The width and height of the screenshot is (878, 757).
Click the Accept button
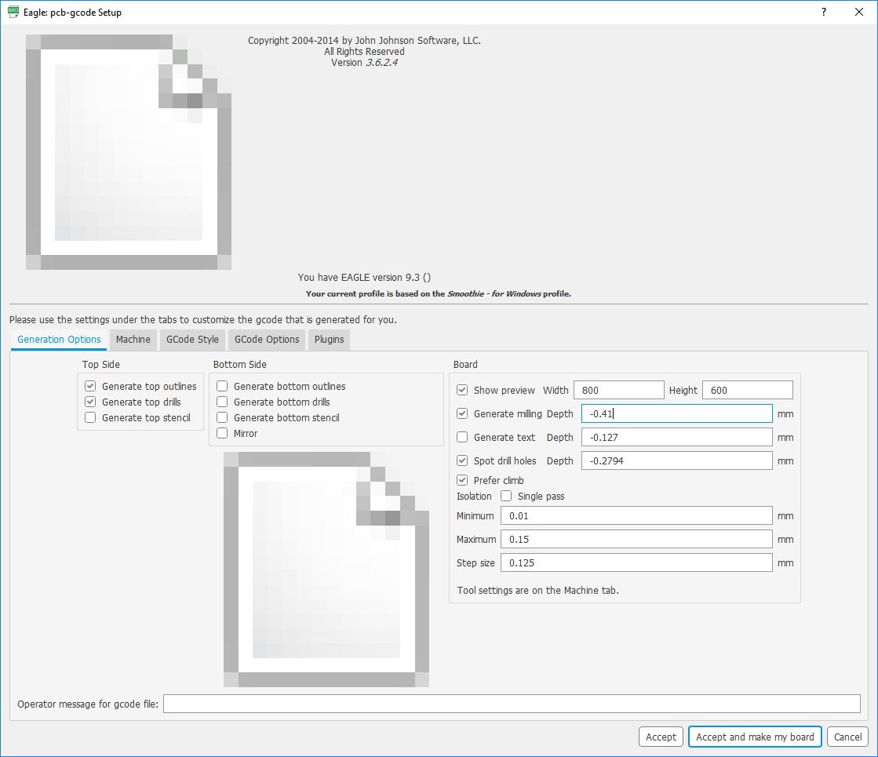[x=661, y=737]
